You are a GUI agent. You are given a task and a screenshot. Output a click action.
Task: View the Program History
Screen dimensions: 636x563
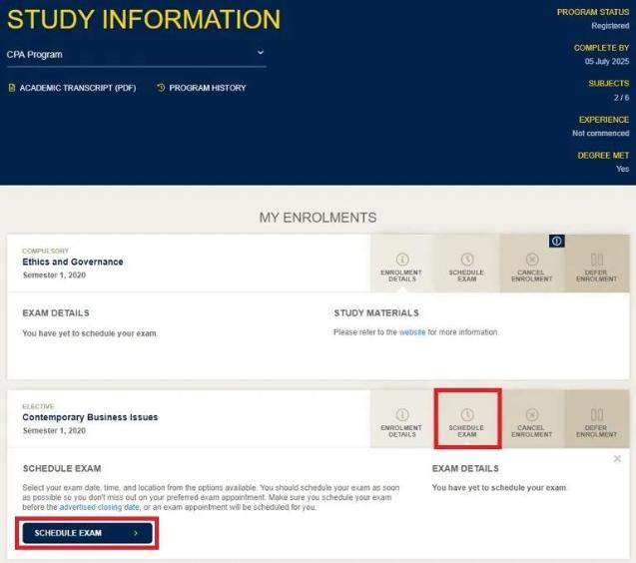pos(207,88)
